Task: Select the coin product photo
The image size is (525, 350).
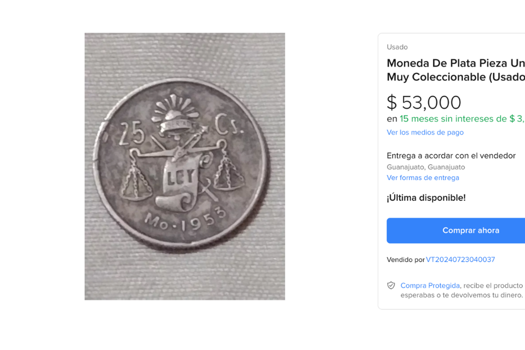Action: point(184,166)
